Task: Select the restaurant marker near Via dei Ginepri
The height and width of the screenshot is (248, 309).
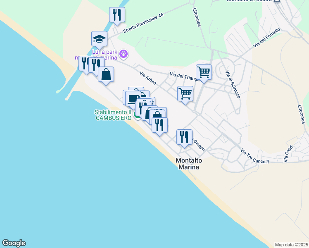Action: pyautogui.click(x=184, y=138)
